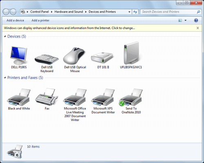
Task: Select the Microsoft XPS Document Writer icon
Action: 103,97
